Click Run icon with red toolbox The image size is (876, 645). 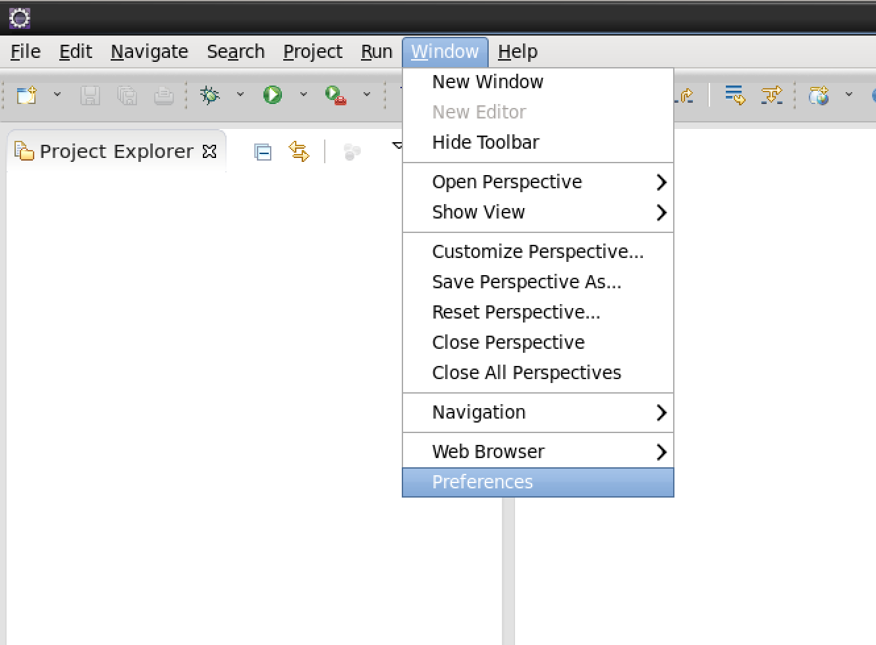pyautogui.click(x=335, y=96)
